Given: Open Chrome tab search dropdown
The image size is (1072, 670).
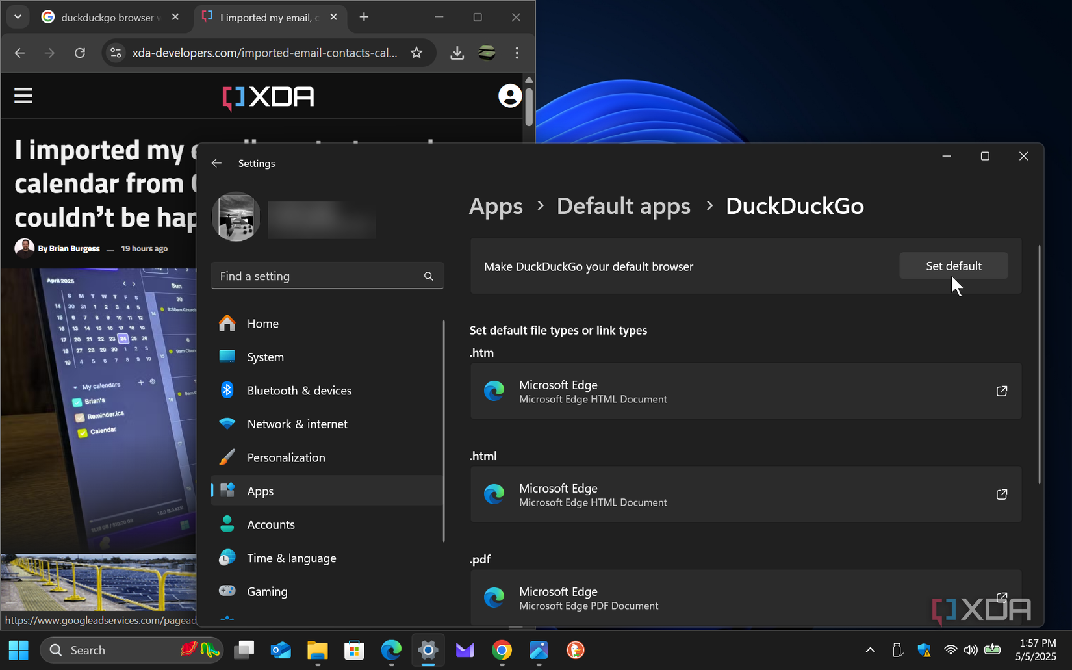Looking at the screenshot, I should (x=18, y=18).
